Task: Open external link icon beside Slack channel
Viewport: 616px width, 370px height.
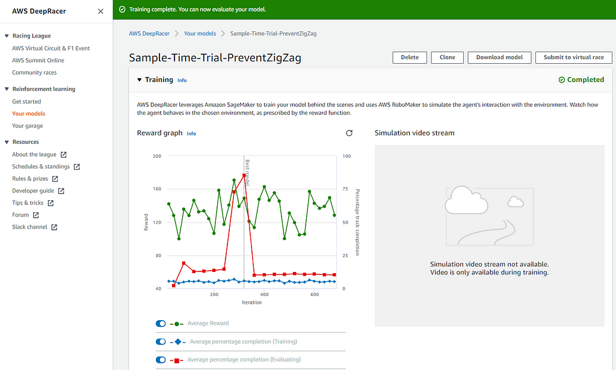Action: (54, 227)
